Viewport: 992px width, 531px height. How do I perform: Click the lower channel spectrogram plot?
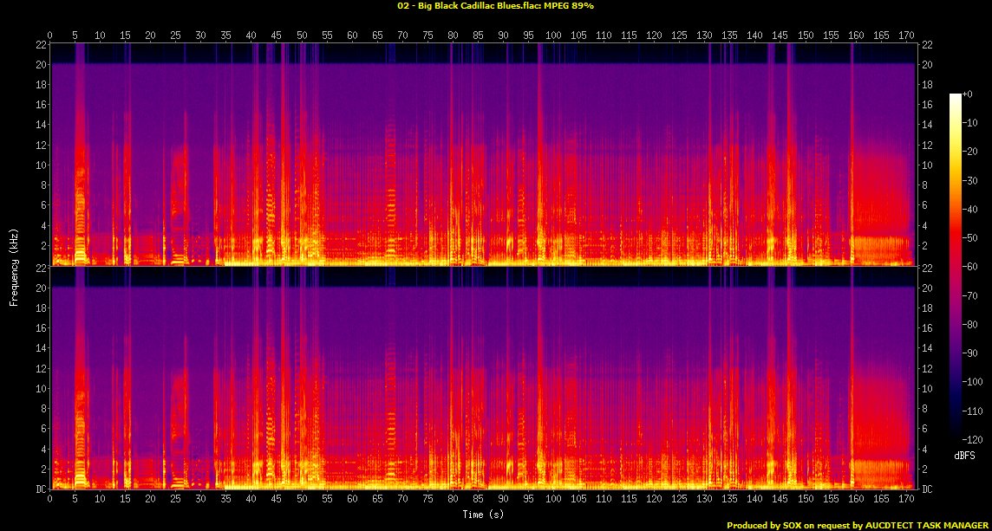point(483,378)
